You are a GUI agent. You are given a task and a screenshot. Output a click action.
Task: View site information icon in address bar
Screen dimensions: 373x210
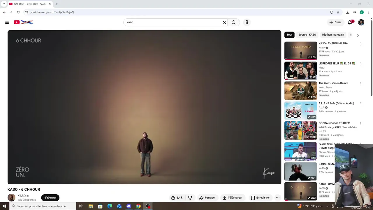27,12
